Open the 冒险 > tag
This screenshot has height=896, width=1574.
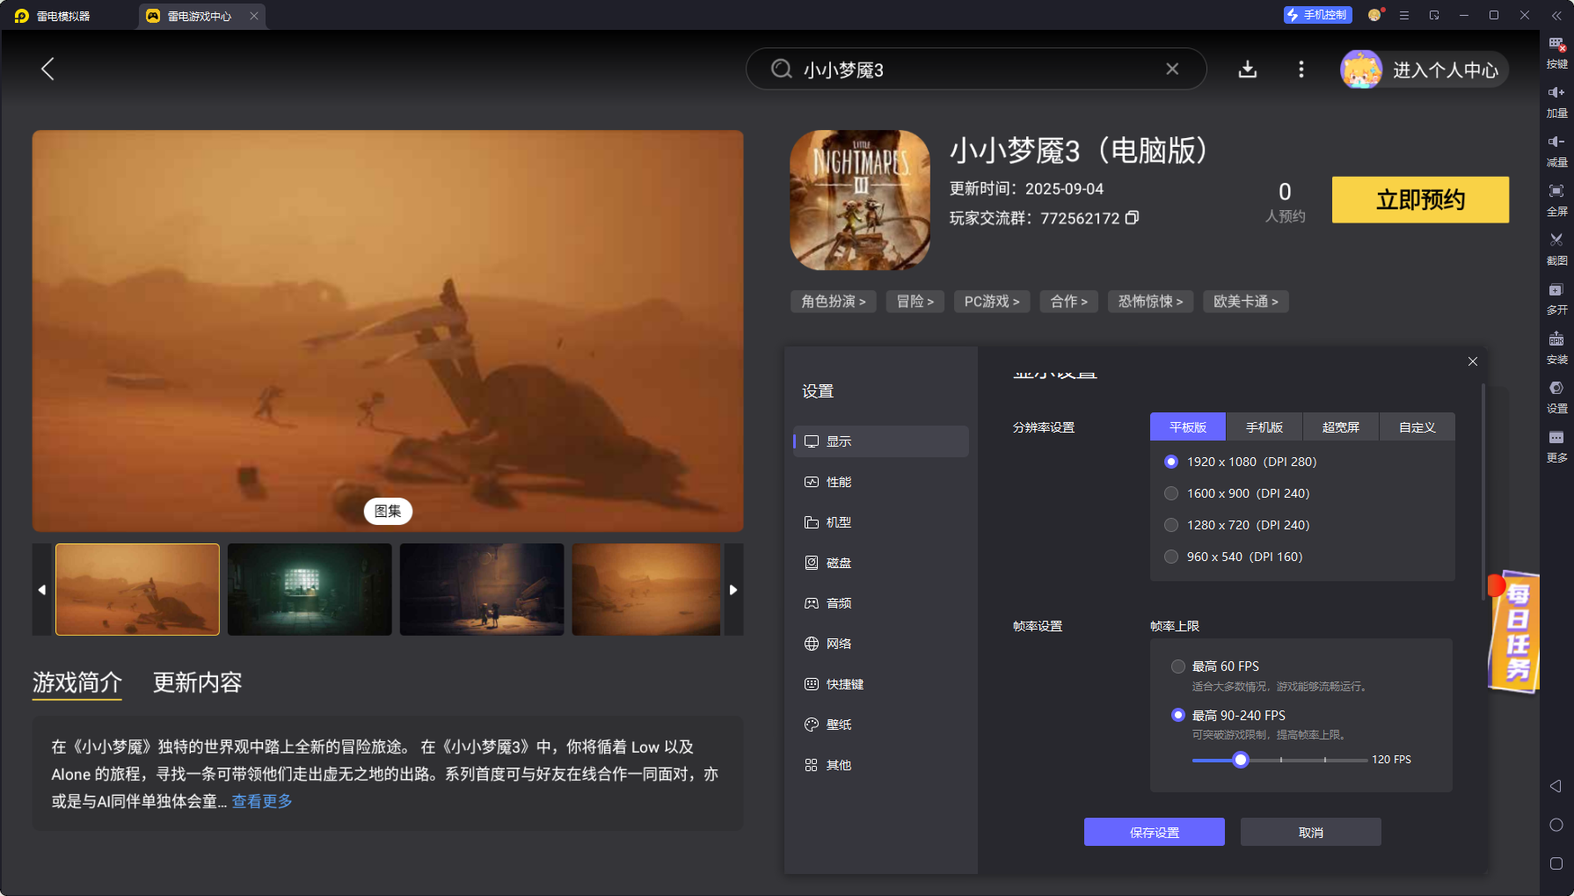point(915,302)
